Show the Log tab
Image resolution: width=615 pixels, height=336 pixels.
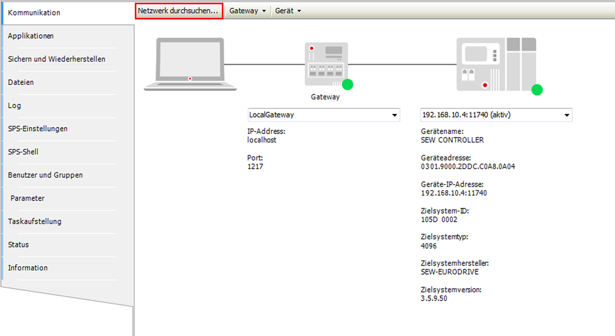click(x=15, y=106)
